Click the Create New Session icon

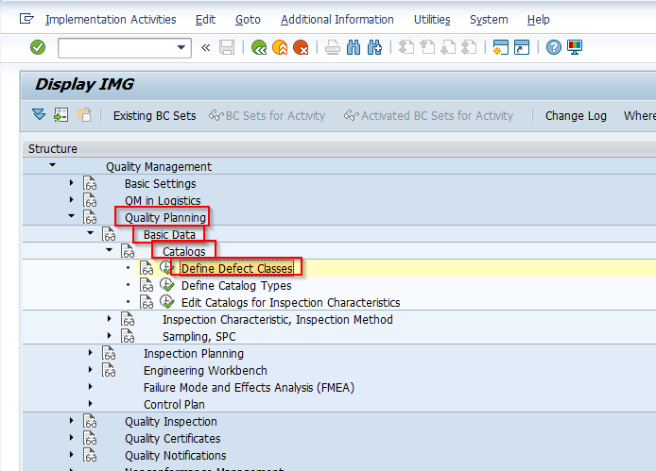pos(500,47)
